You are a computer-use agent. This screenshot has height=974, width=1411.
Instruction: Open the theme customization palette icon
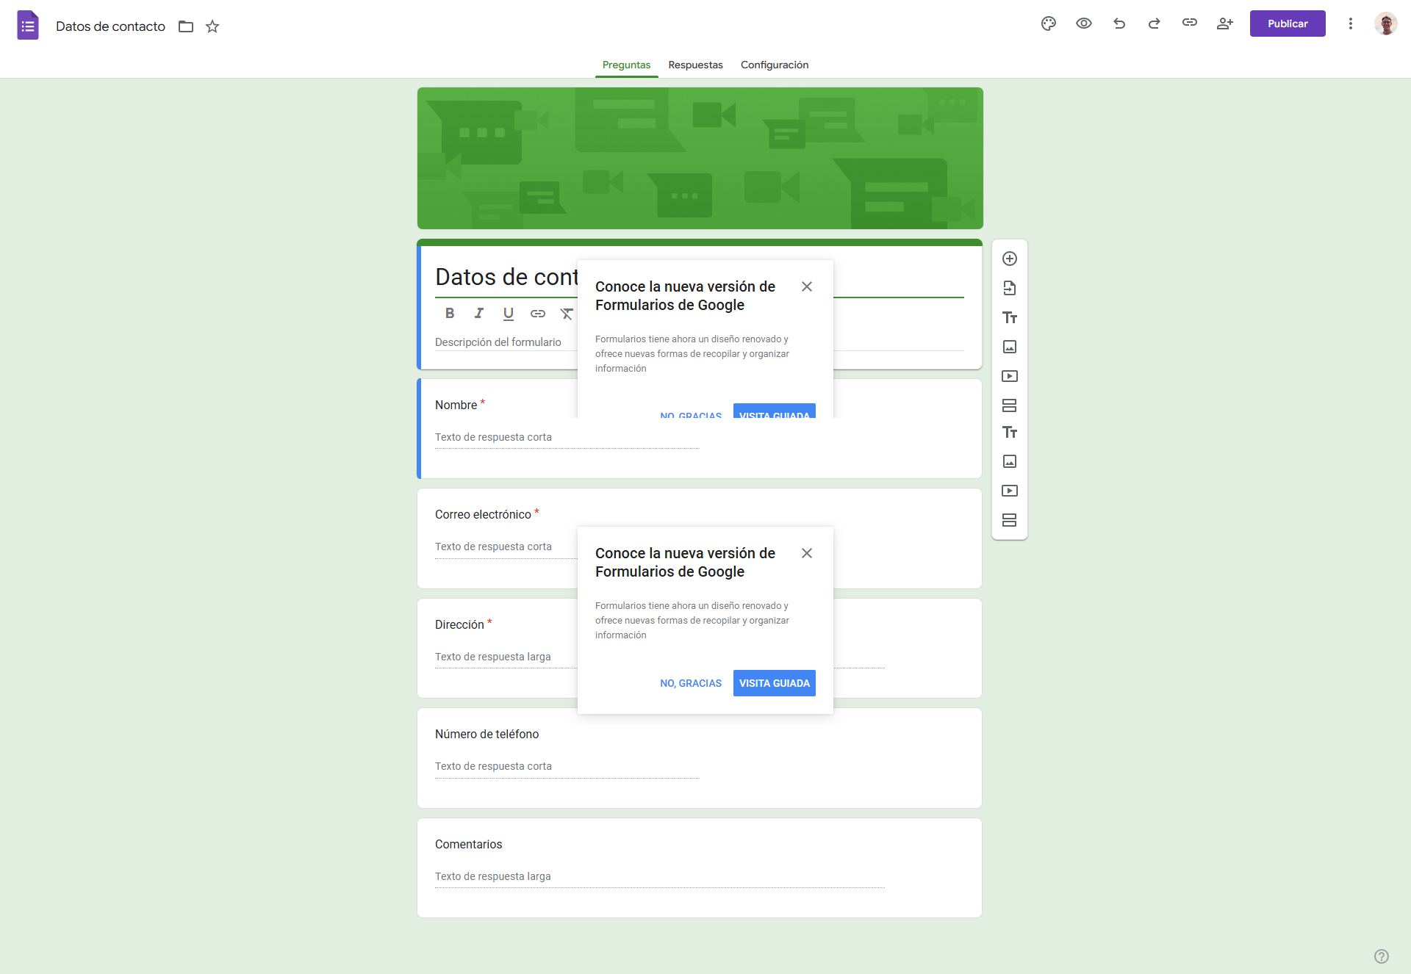point(1049,24)
